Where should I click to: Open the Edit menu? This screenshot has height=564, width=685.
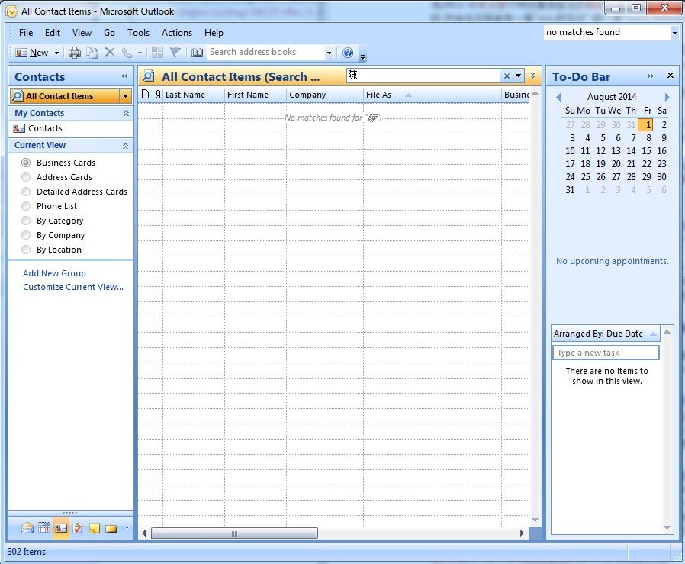tap(53, 33)
